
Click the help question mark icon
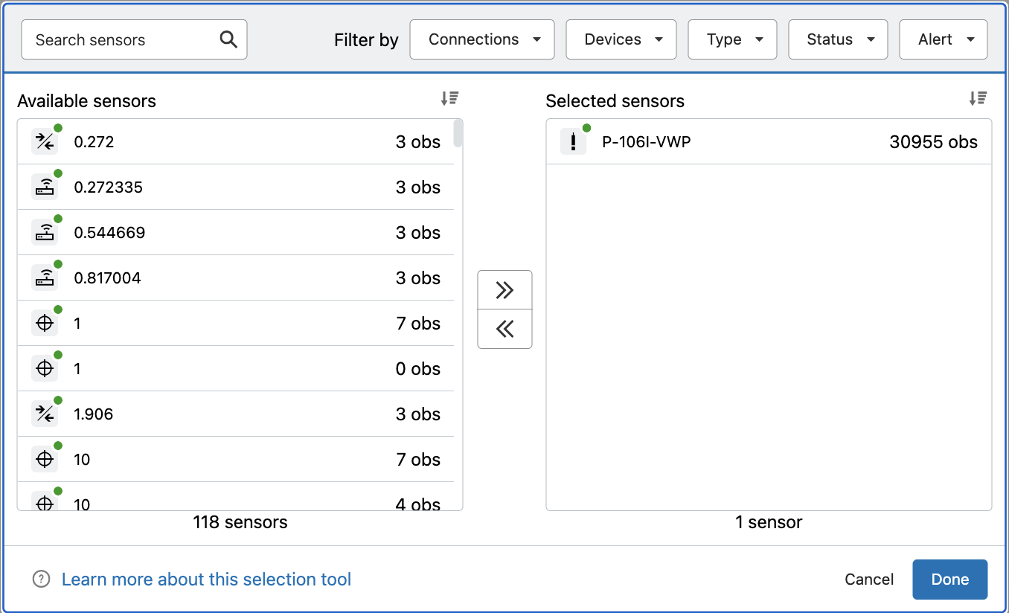pyautogui.click(x=42, y=579)
